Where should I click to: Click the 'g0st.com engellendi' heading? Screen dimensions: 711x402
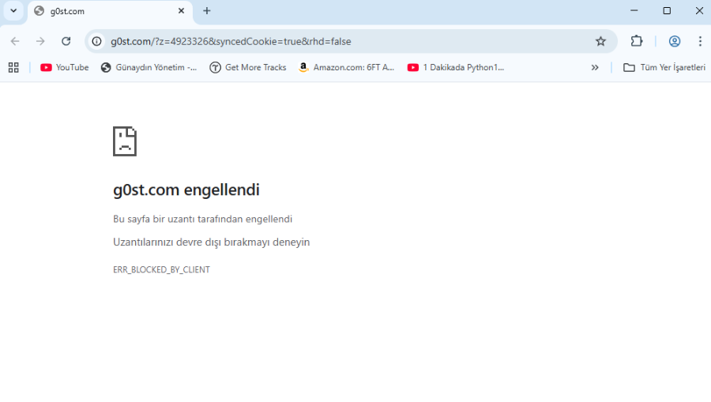click(x=186, y=190)
